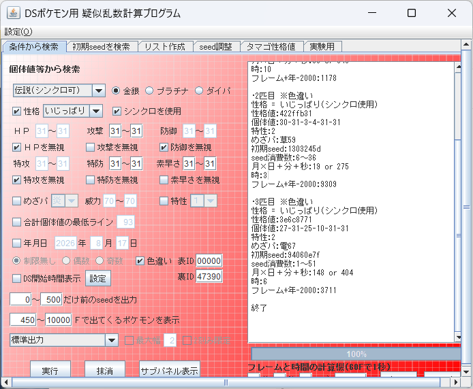Enable 特防を無視 checkbox
The height and width of the screenshot is (389, 473).
tap(90, 180)
